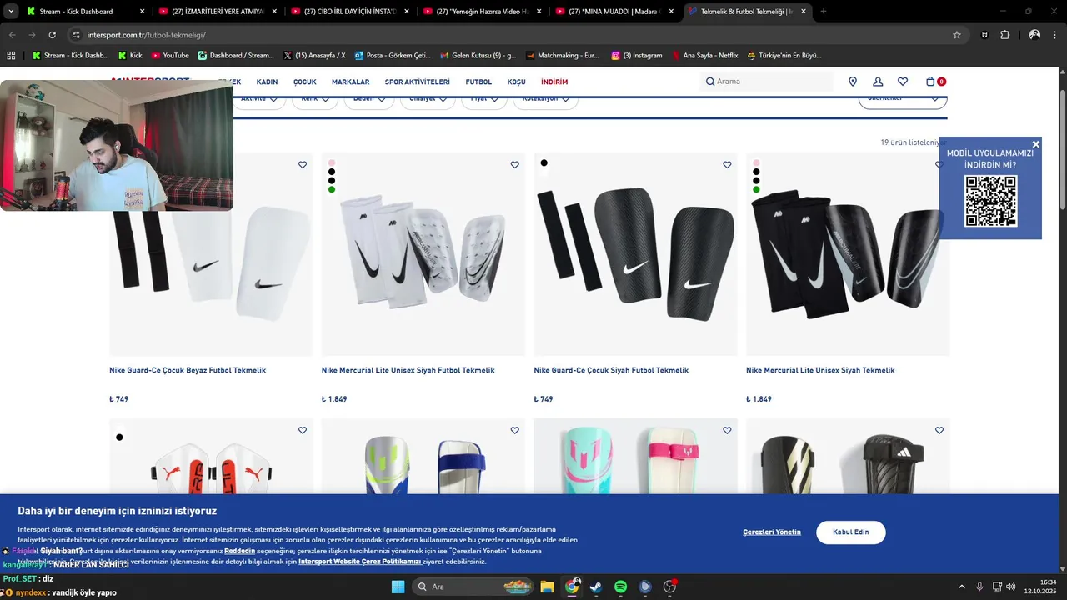Open SPOR AKTİVİTELERİ menu
Screen dimensions: 1067x600
tap(417, 82)
